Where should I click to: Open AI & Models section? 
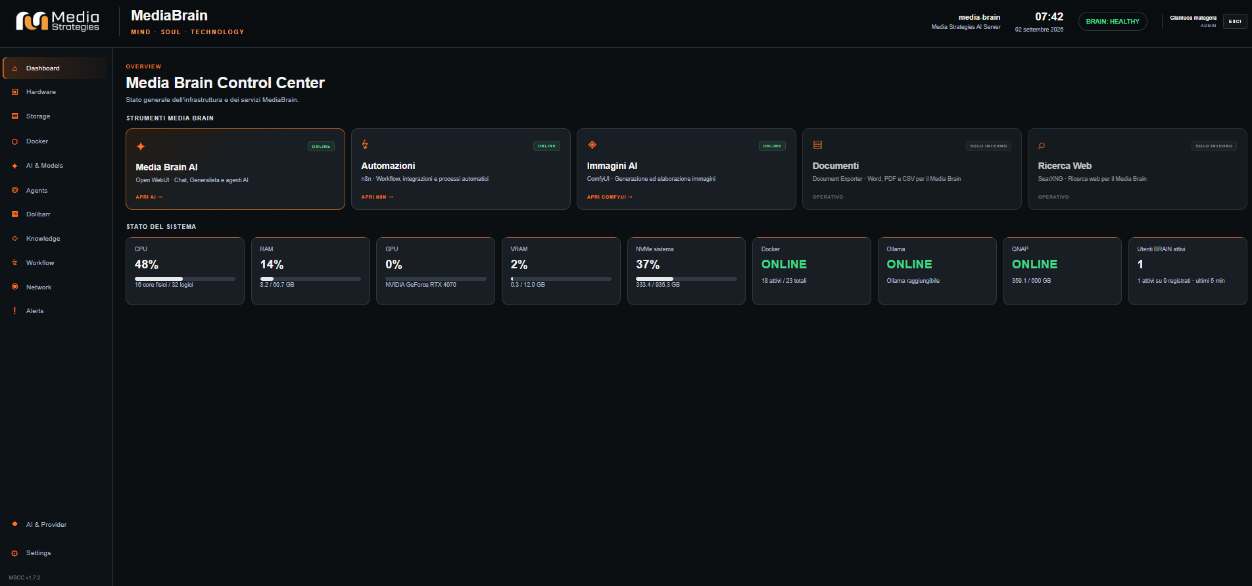(x=55, y=166)
